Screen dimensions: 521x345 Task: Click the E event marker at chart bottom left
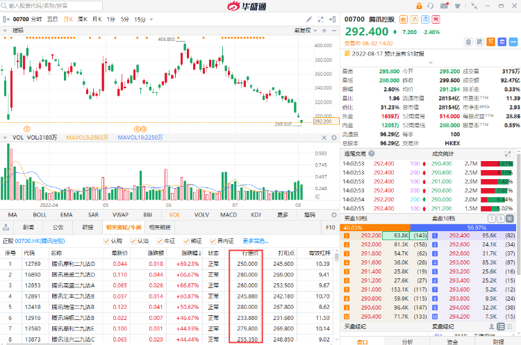(x=27, y=129)
